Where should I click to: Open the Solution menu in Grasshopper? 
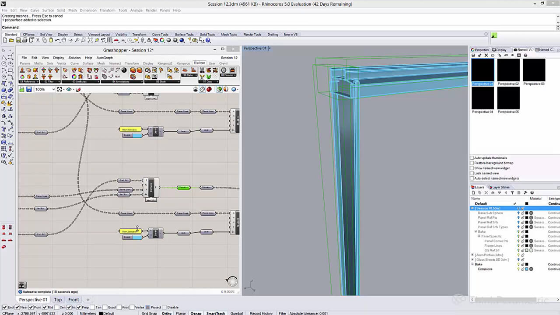pos(74,58)
